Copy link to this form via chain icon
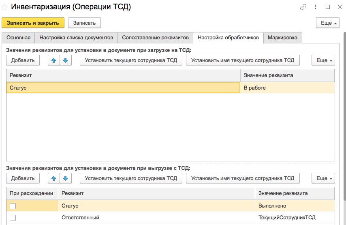346x225 pixels. pos(303,7)
